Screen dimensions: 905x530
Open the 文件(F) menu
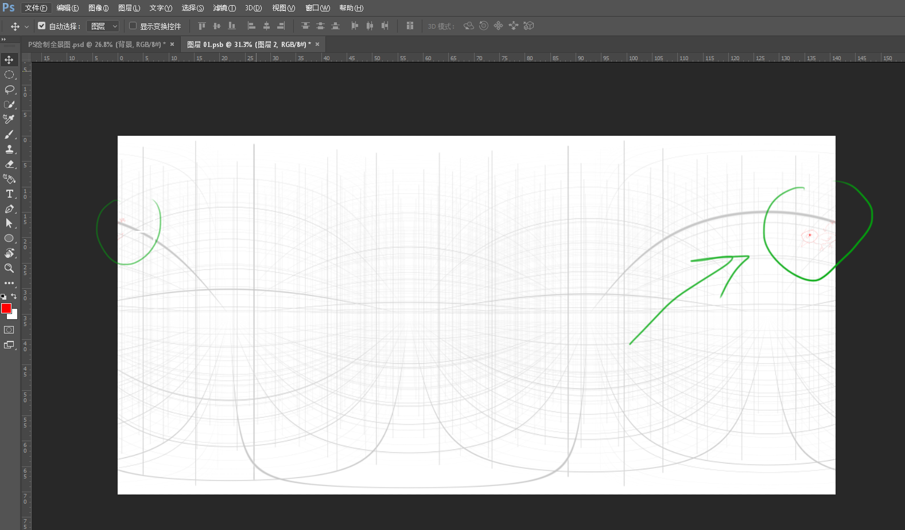(x=36, y=8)
